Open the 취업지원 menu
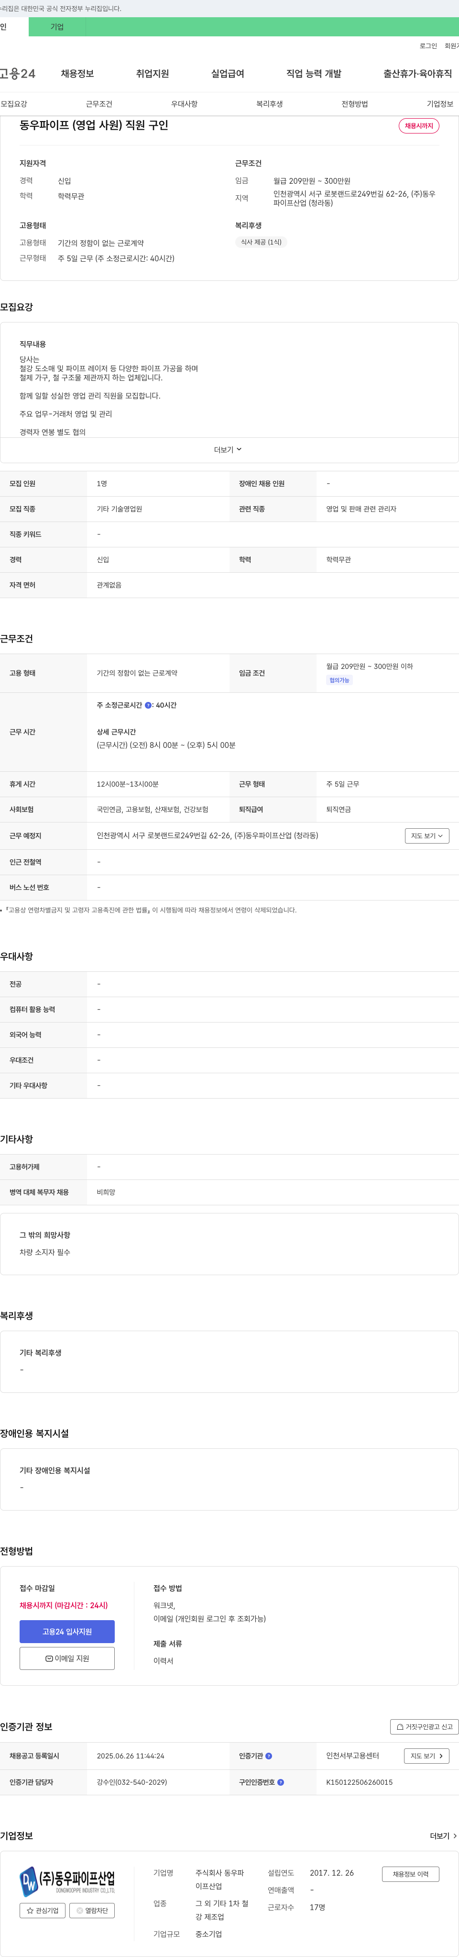Image resolution: width=459 pixels, height=1957 pixels. pyautogui.click(x=153, y=74)
